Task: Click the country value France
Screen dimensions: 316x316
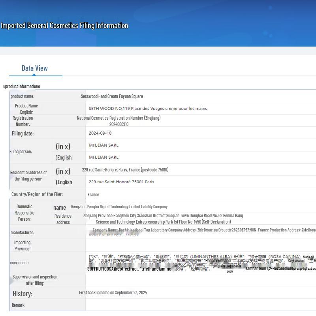Action: [x=93, y=195]
